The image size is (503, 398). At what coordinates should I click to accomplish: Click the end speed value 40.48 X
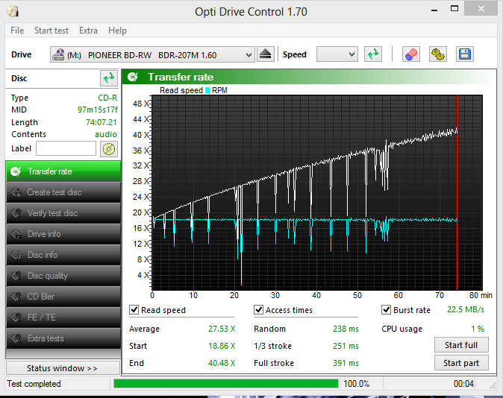[x=222, y=363]
